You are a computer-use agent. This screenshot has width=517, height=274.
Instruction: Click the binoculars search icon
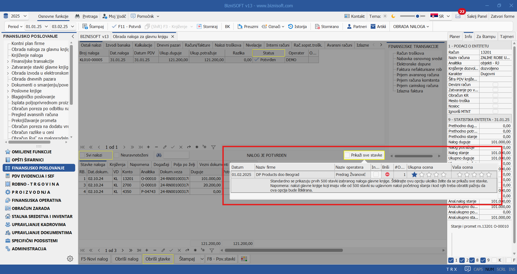(159, 155)
